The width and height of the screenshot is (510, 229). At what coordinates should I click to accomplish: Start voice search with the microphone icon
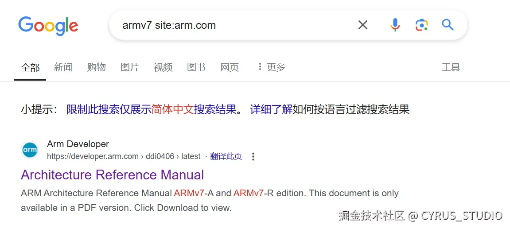[395, 25]
